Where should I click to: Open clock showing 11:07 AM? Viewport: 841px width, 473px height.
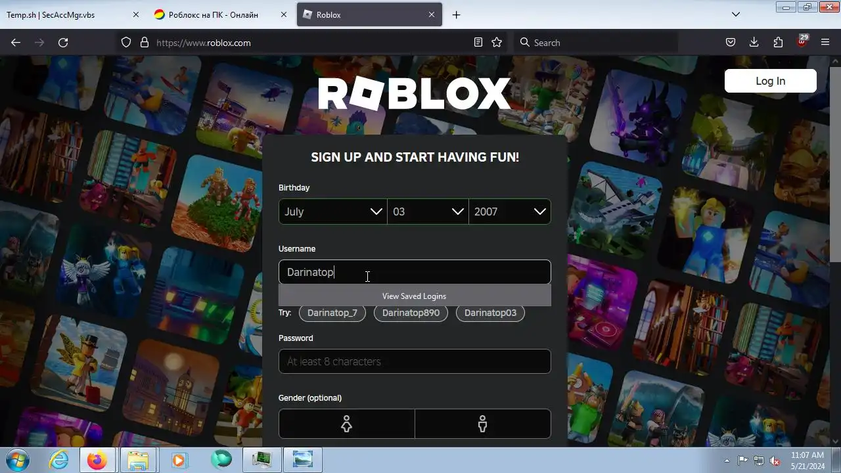point(807,460)
